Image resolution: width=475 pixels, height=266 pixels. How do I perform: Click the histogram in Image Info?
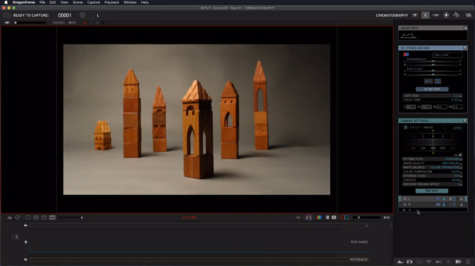point(408,36)
